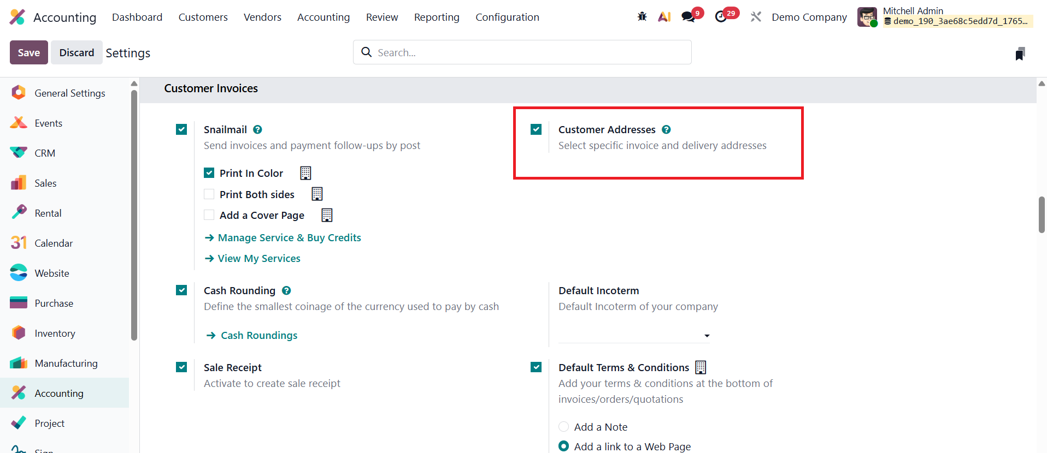The image size is (1047, 453).
Task: Click the Customer Addresses help icon
Action: (x=666, y=129)
